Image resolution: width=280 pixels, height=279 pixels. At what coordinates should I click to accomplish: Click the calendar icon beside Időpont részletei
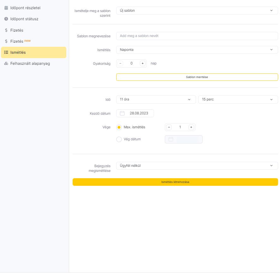pos(6,8)
